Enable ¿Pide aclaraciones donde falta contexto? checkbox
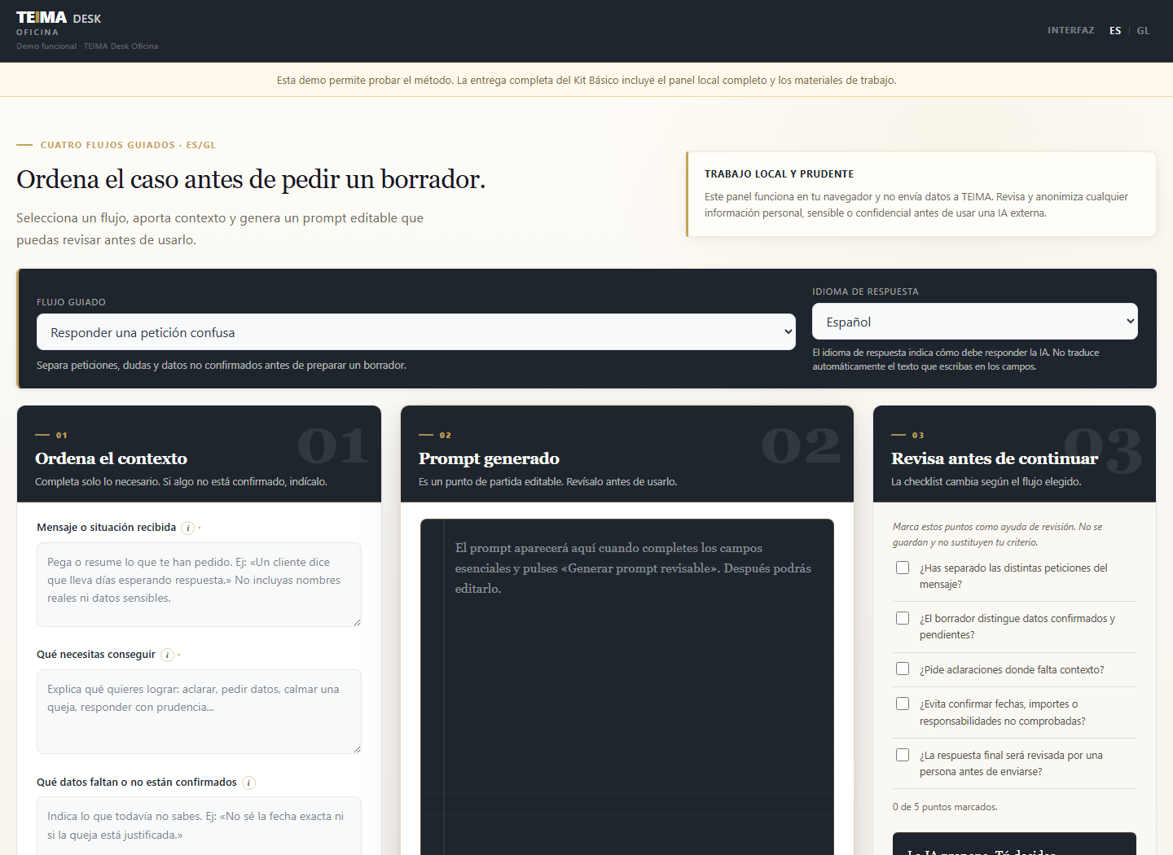1173x855 pixels. (903, 669)
